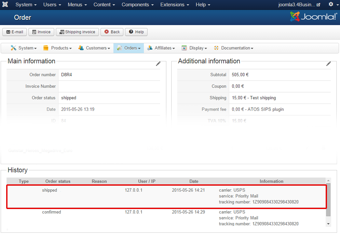This screenshot has width=340, height=235.
Task: Edit Main information with pencil icon
Action: (158, 64)
